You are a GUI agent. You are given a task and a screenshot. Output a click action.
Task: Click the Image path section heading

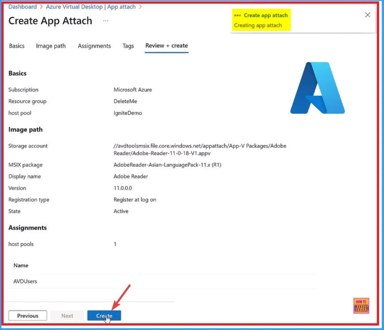click(25, 129)
